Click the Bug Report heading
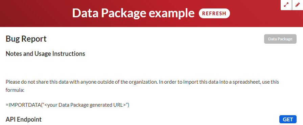The width and height of the screenshot is (303, 125). [x=26, y=39]
